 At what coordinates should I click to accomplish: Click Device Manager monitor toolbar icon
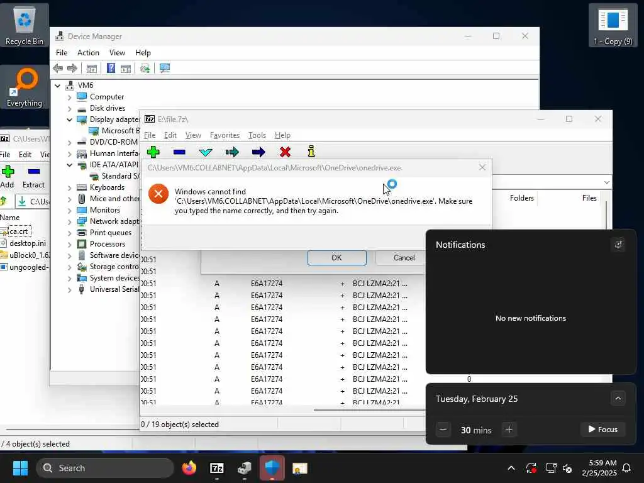coord(165,68)
